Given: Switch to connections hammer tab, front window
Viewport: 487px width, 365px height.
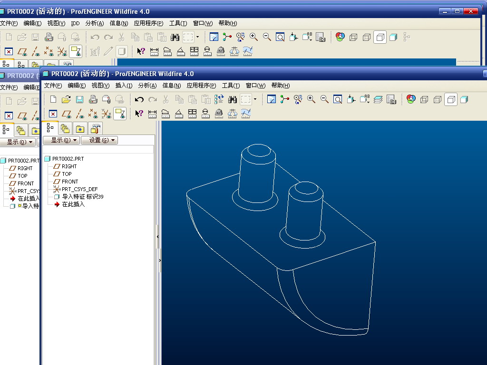Looking at the screenshot, I should (x=95, y=128).
